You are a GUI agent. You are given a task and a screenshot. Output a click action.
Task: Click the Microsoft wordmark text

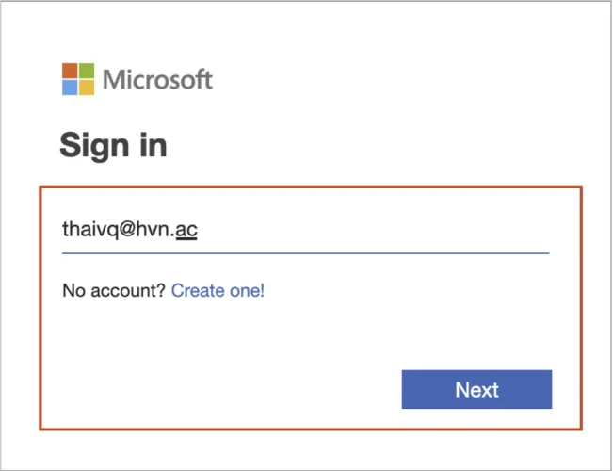point(157,80)
